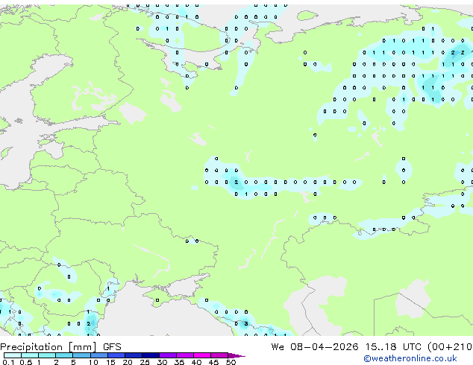Click the "40" legend scale label
This screenshot has width=473, height=365.
coord(196,362)
